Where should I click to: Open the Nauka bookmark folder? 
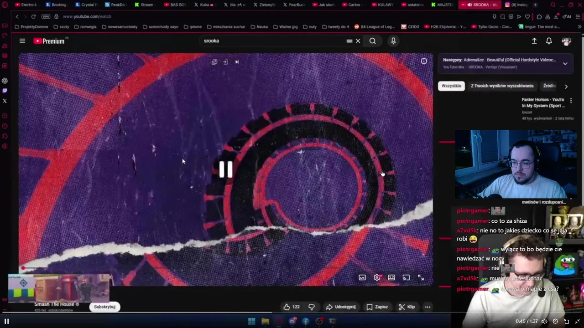click(x=259, y=27)
